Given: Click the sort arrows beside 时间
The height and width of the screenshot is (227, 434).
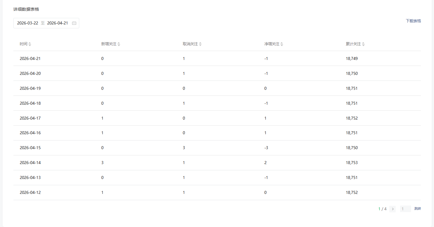Looking at the screenshot, I should click(x=30, y=44).
